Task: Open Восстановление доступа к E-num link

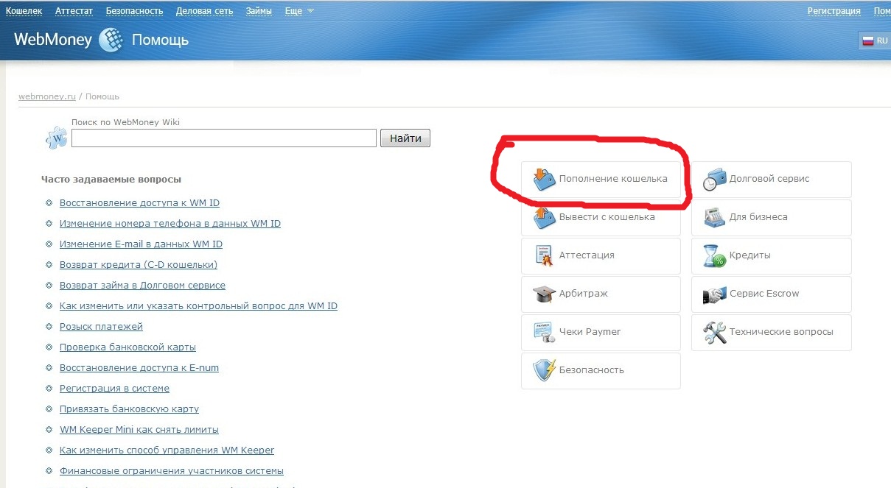Action: pos(139,368)
